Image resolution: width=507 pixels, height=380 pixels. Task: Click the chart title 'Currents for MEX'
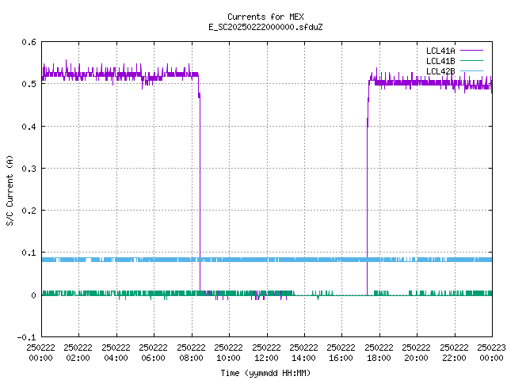pyautogui.click(x=265, y=17)
